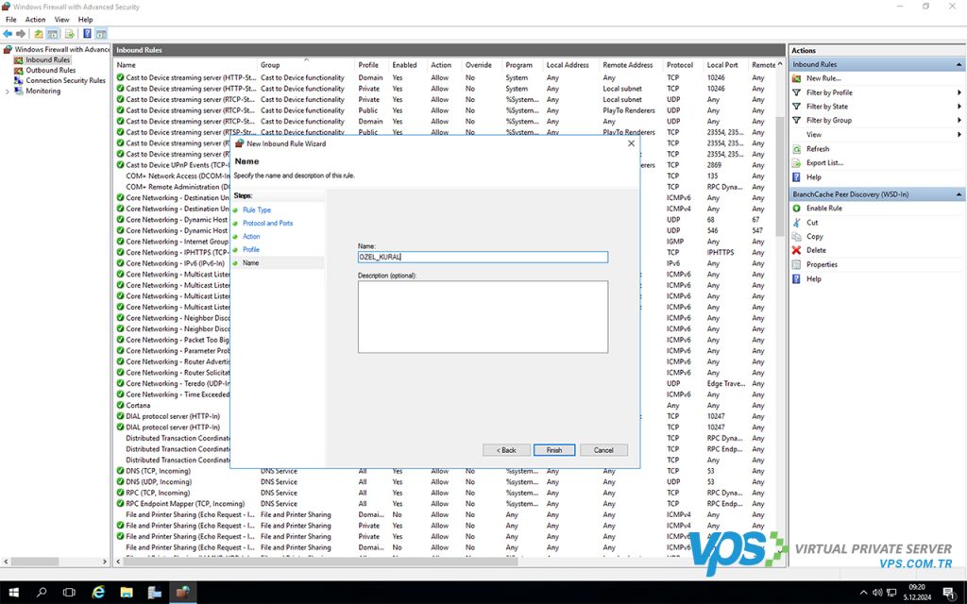Click the taskbar search magnifier icon

(42, 593)
